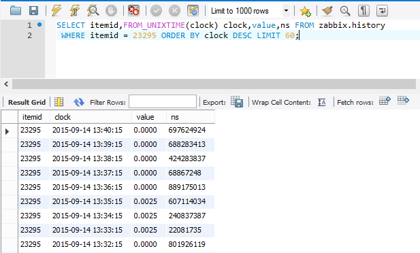Sort by the clock column header
The width and height of the screenshot is (420, 253).
click(91, 117)
